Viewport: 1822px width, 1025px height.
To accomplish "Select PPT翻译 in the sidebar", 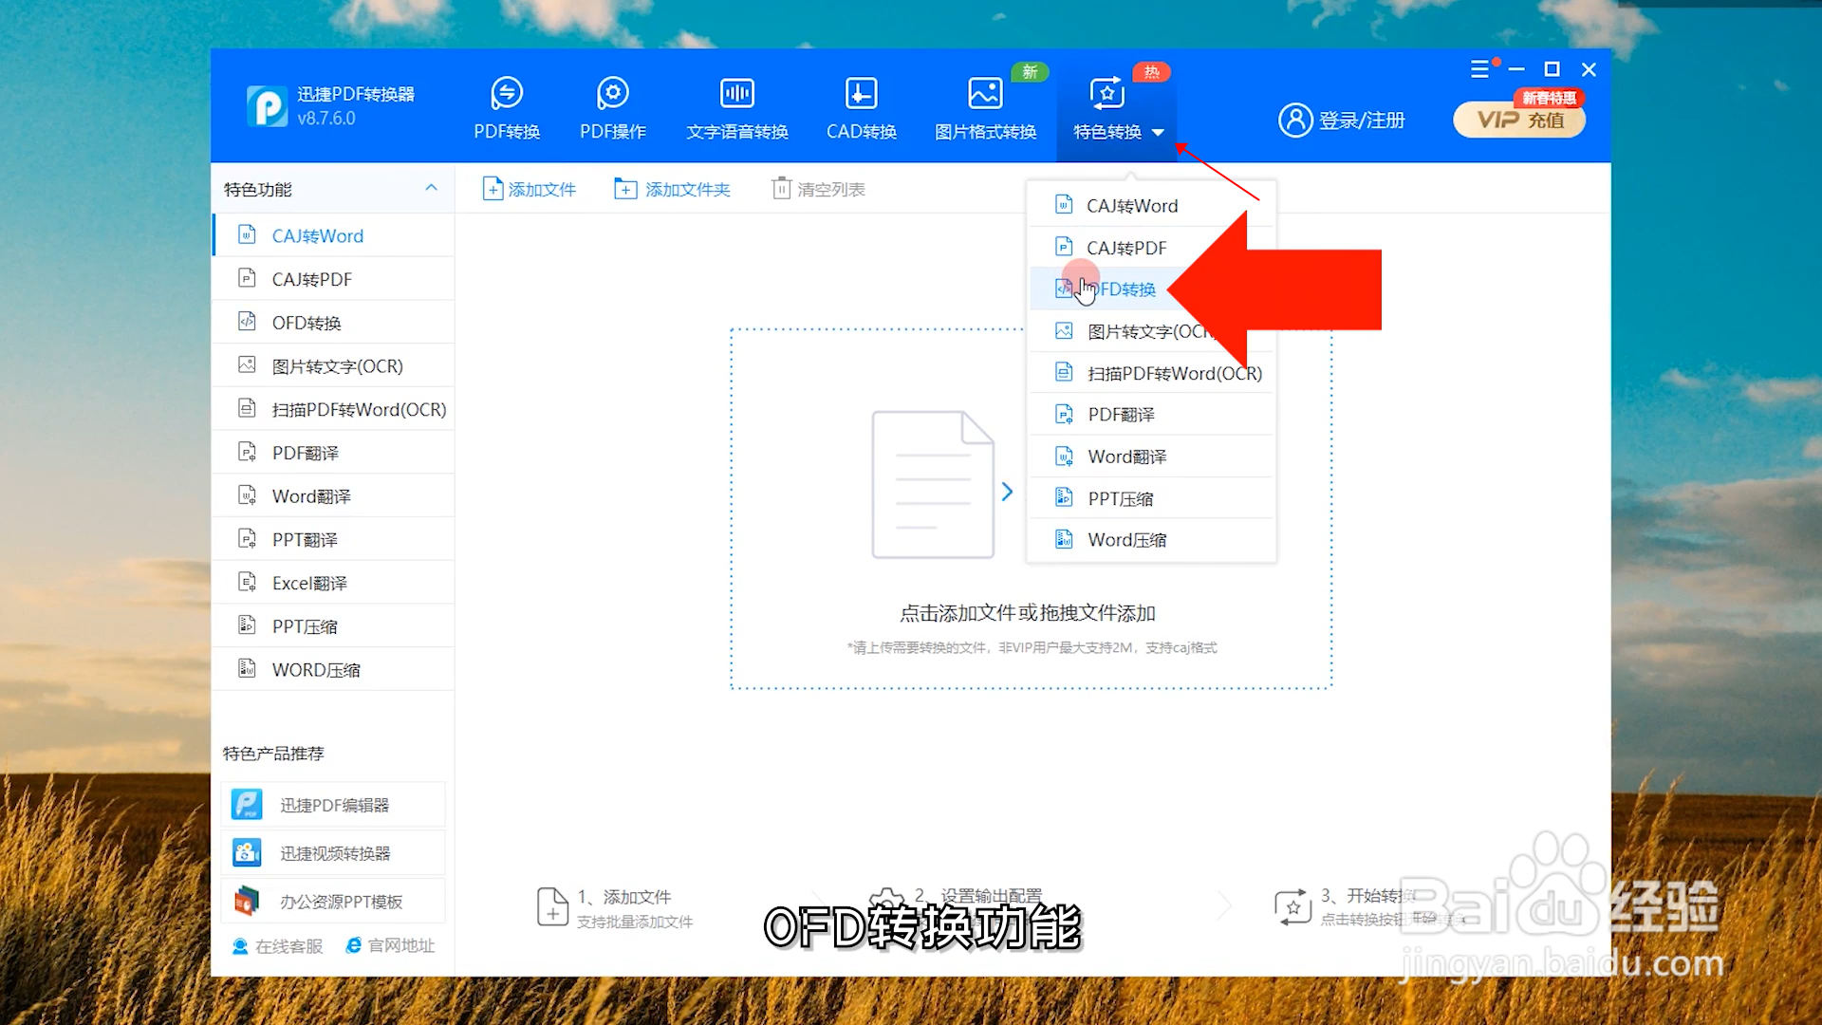I will 333,539.
